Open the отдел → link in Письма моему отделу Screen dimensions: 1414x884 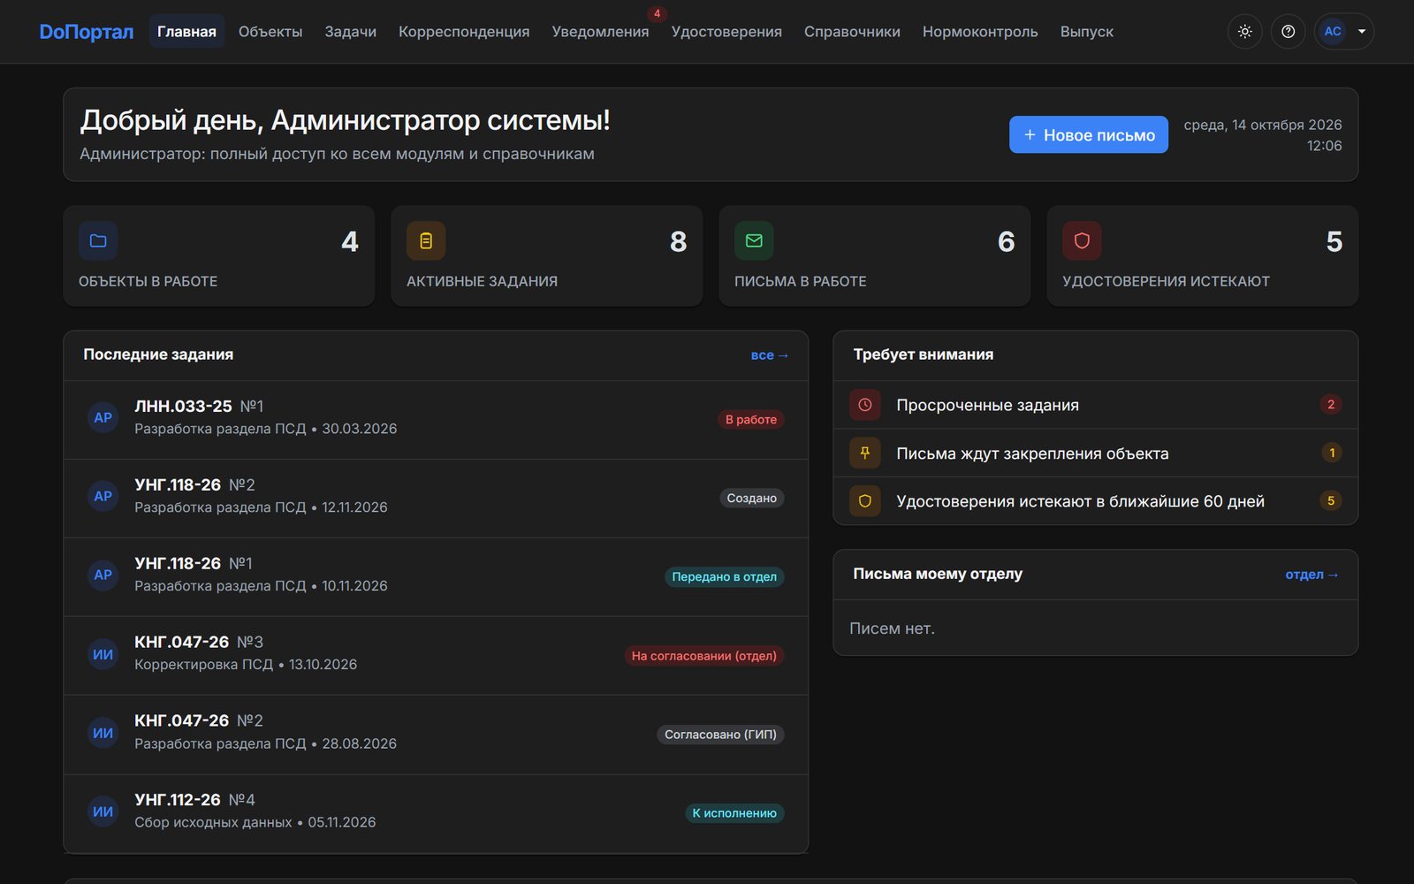[x=1312, y=575]
